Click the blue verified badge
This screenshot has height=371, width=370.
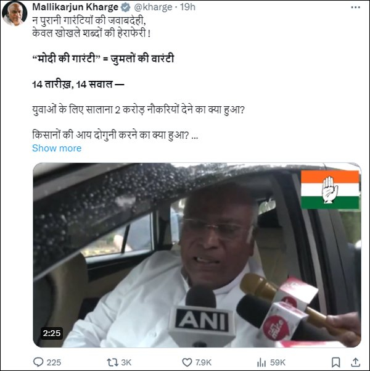pos(126,7)
